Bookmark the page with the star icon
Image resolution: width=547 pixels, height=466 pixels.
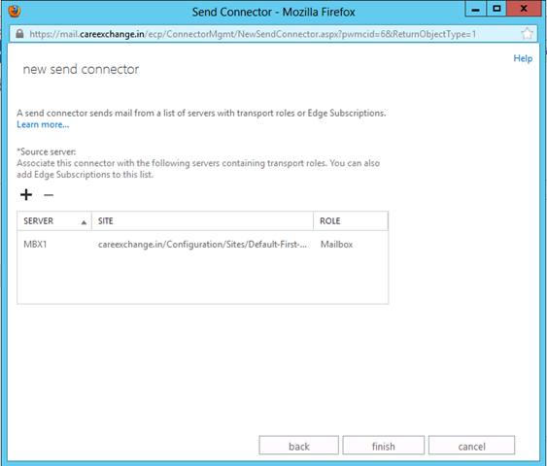coord(527,34)
